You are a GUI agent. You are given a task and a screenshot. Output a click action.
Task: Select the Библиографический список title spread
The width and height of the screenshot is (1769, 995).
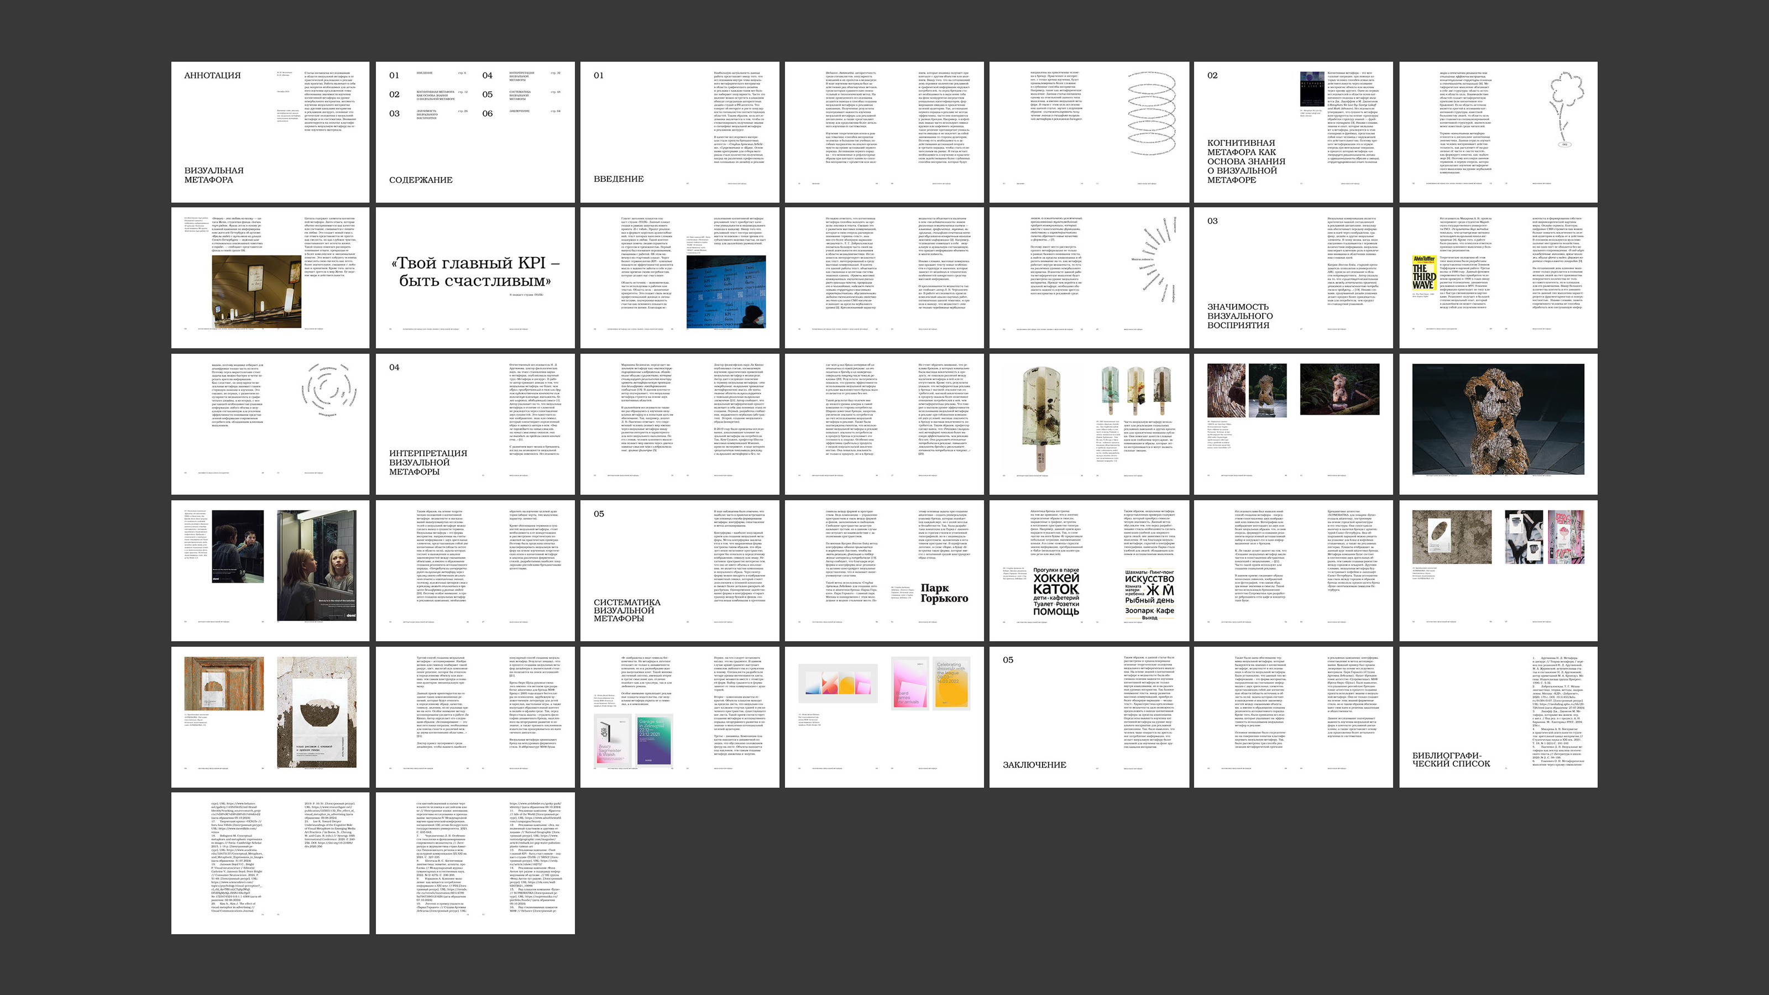pos(1498,716)
